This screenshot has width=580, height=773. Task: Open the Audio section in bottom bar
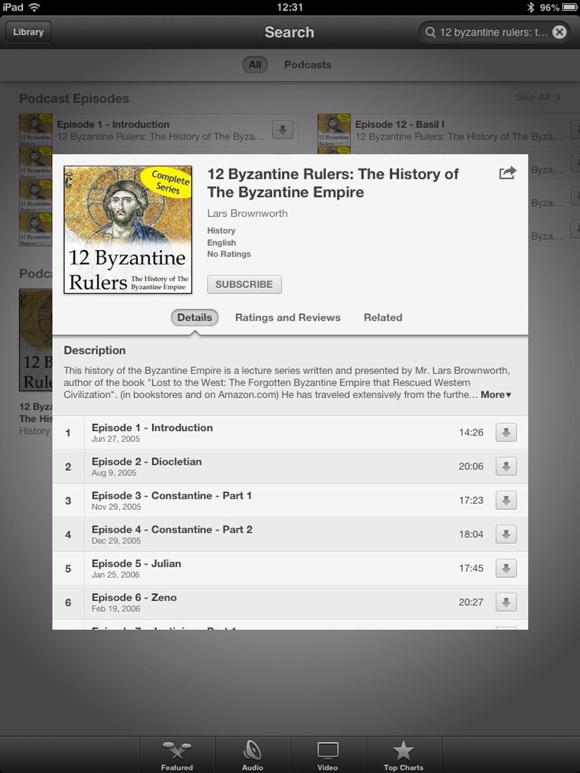(x=252, y=755)
